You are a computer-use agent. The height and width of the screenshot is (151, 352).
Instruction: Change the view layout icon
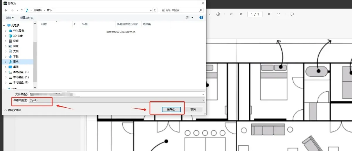pos(187,18)
